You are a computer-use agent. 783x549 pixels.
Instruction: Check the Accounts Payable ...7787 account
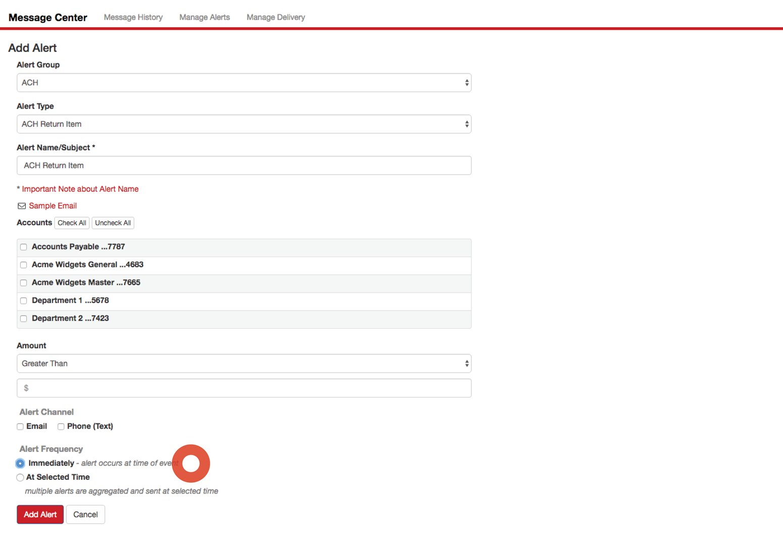[23, 247]
